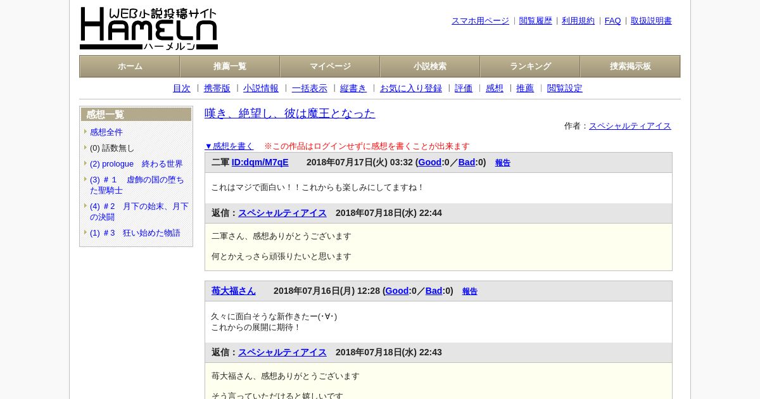Open the スマホ用ページ link
760x399 pixels.
[480, 21]
